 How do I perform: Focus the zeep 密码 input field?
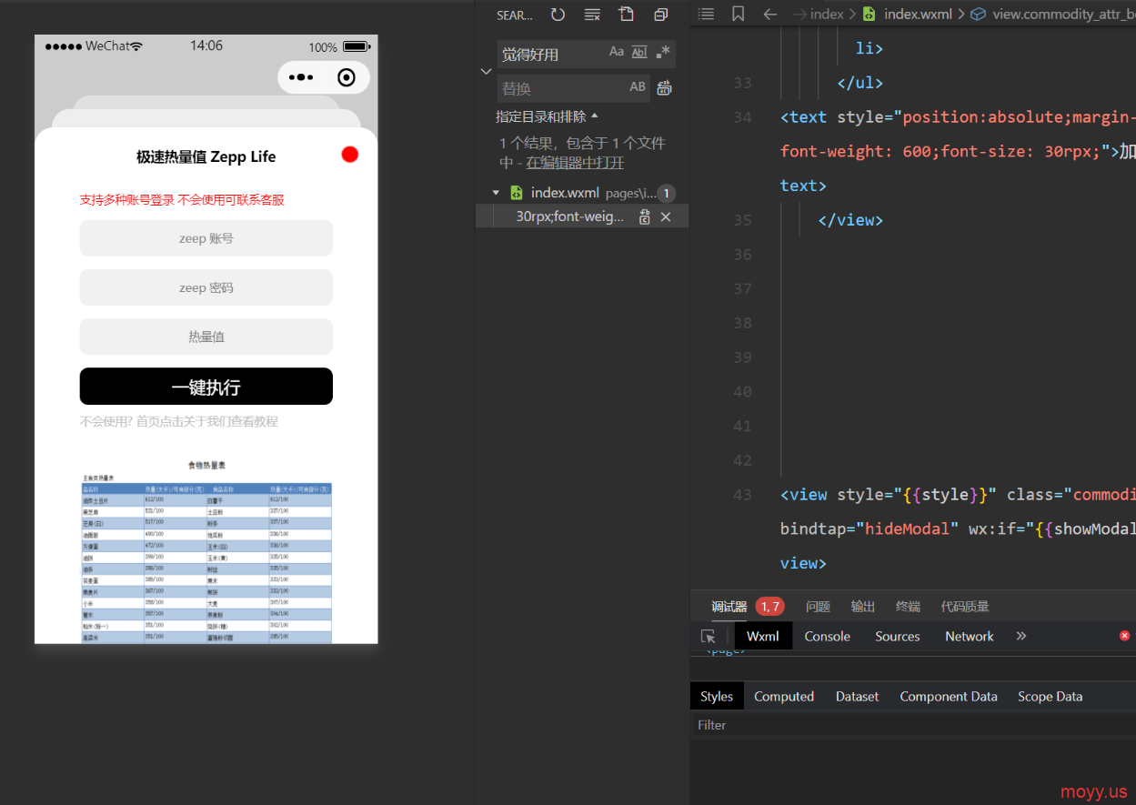click(x=206, y=287)
